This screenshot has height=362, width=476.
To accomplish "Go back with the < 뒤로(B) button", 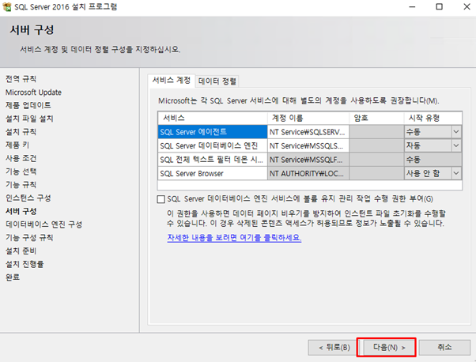I will pos(334,348).
